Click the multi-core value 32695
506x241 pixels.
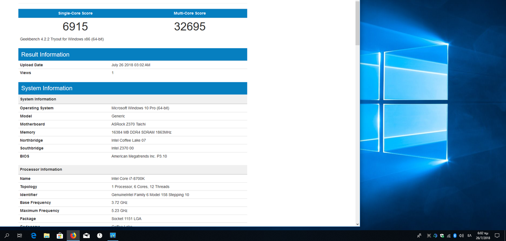tap(190, 26)
